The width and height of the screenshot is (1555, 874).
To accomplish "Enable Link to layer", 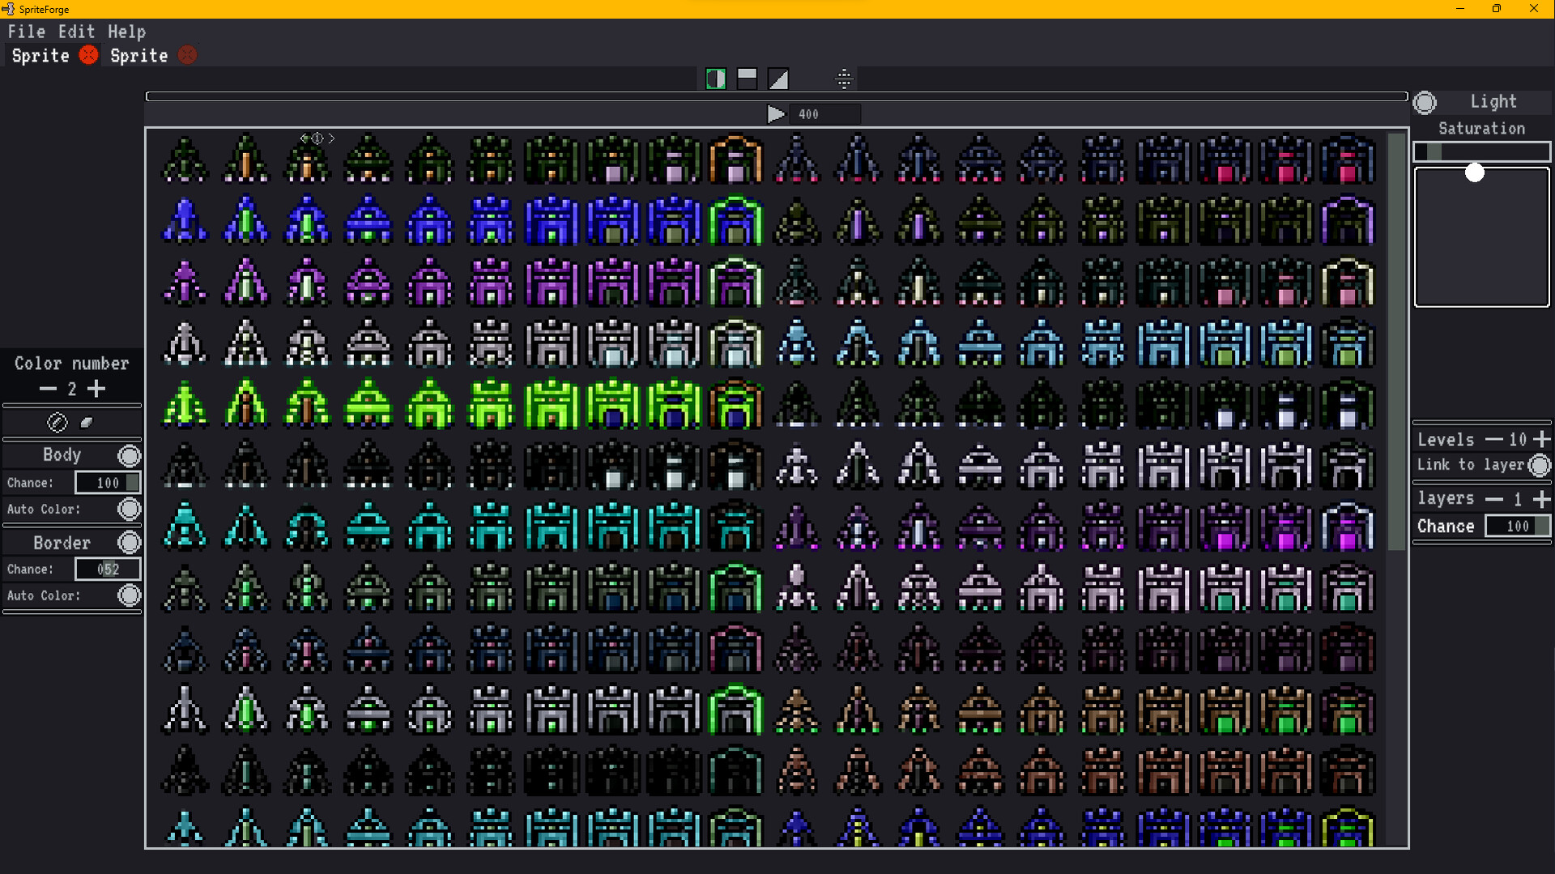I will (1541, 465).
